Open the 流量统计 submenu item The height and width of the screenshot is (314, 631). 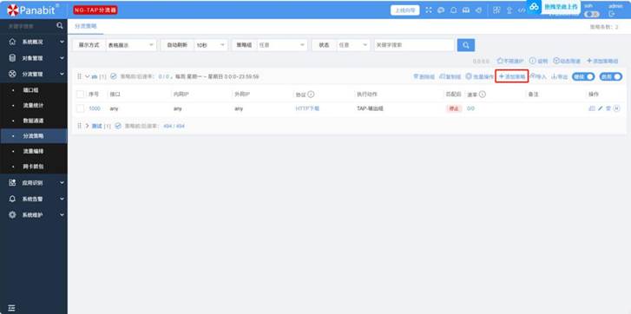[x=34, y=105]
